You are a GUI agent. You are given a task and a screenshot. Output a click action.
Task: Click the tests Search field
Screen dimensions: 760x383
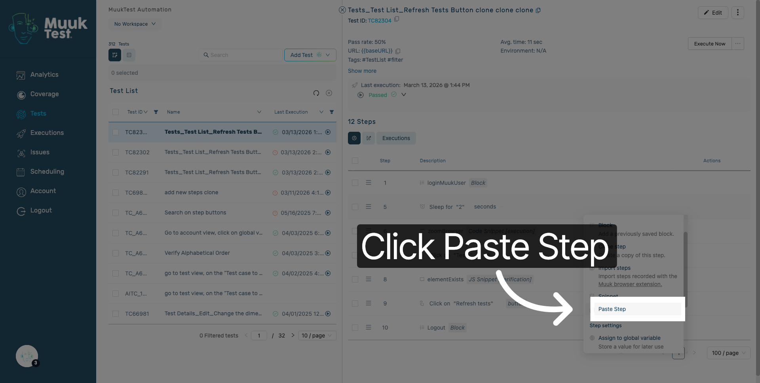coord(241,55)
